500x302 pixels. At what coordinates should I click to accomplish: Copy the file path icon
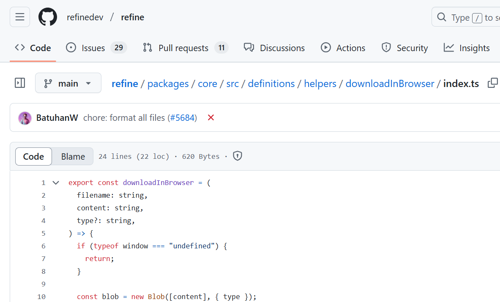[x=492, y=83]
